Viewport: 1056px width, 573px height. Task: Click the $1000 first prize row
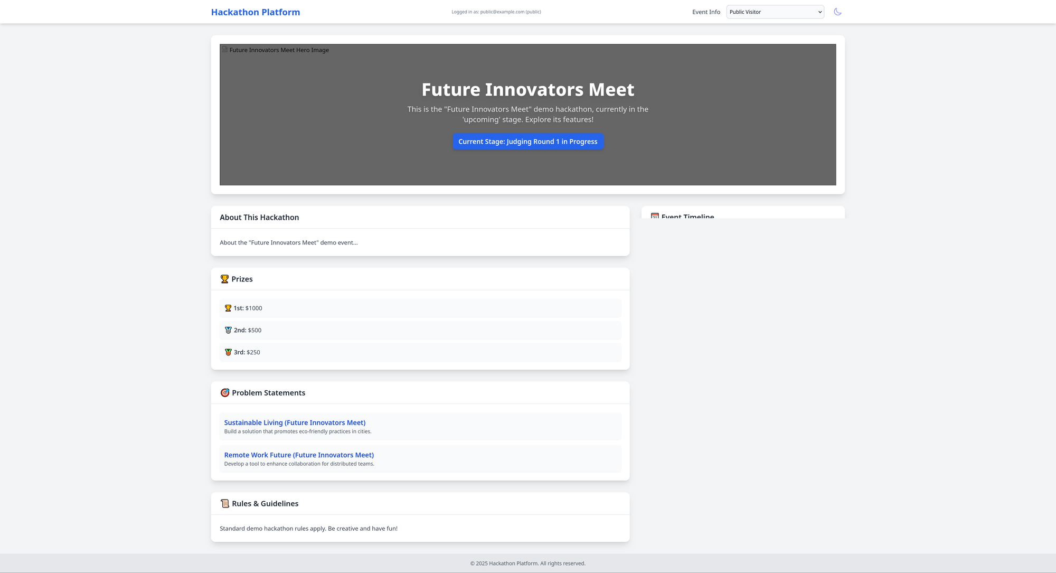[x=420, y=308]
